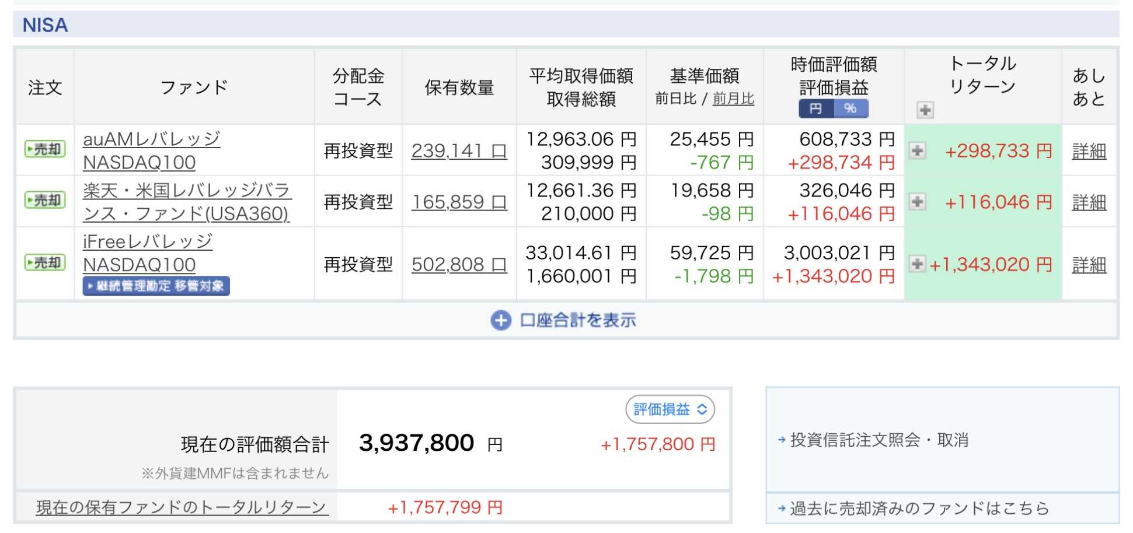Screen dimensions: 1133x533
Task: Expand total return plus icon in header
Action: click(x=925, y=110)
